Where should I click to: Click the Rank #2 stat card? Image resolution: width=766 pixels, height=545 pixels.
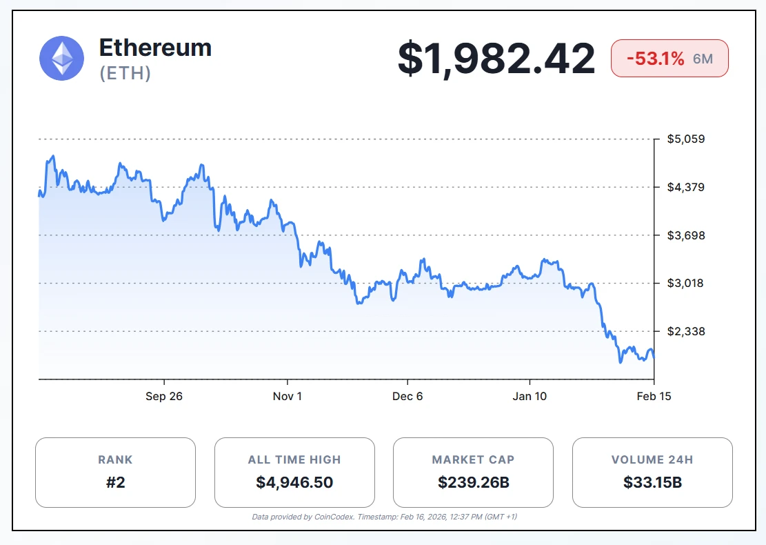click(115, 472)
